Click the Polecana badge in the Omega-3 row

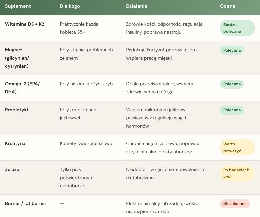(232, 84)
